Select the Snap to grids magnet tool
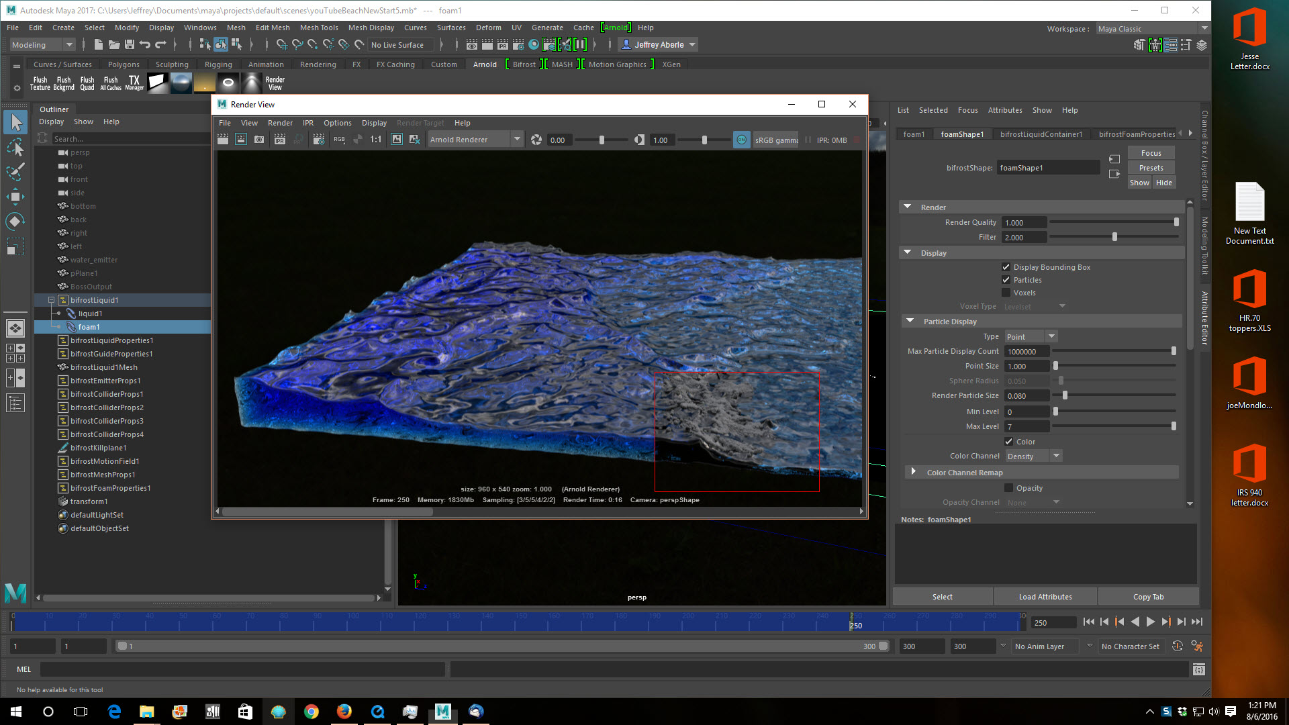 coord(282,44)
